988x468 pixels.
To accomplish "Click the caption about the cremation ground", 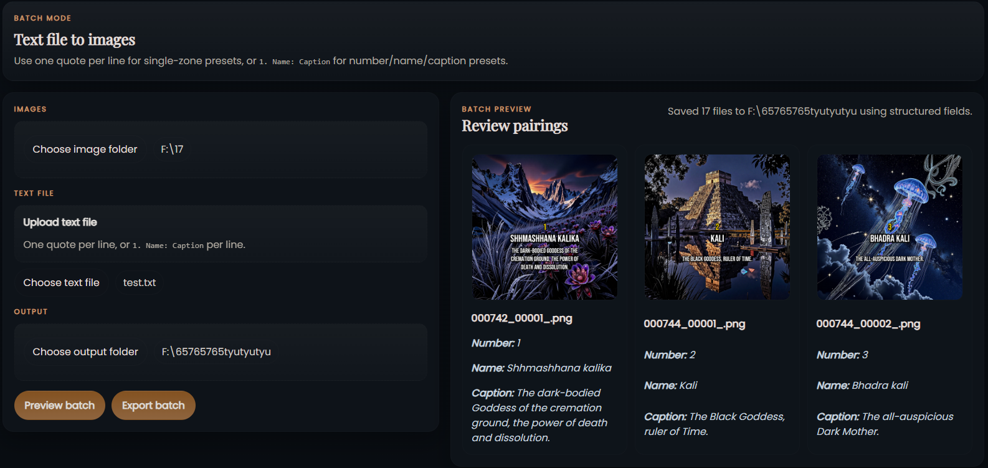I will tap(539, 416).
